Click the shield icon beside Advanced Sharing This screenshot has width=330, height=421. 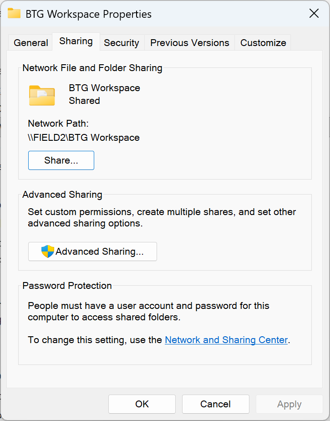(47, 252)
